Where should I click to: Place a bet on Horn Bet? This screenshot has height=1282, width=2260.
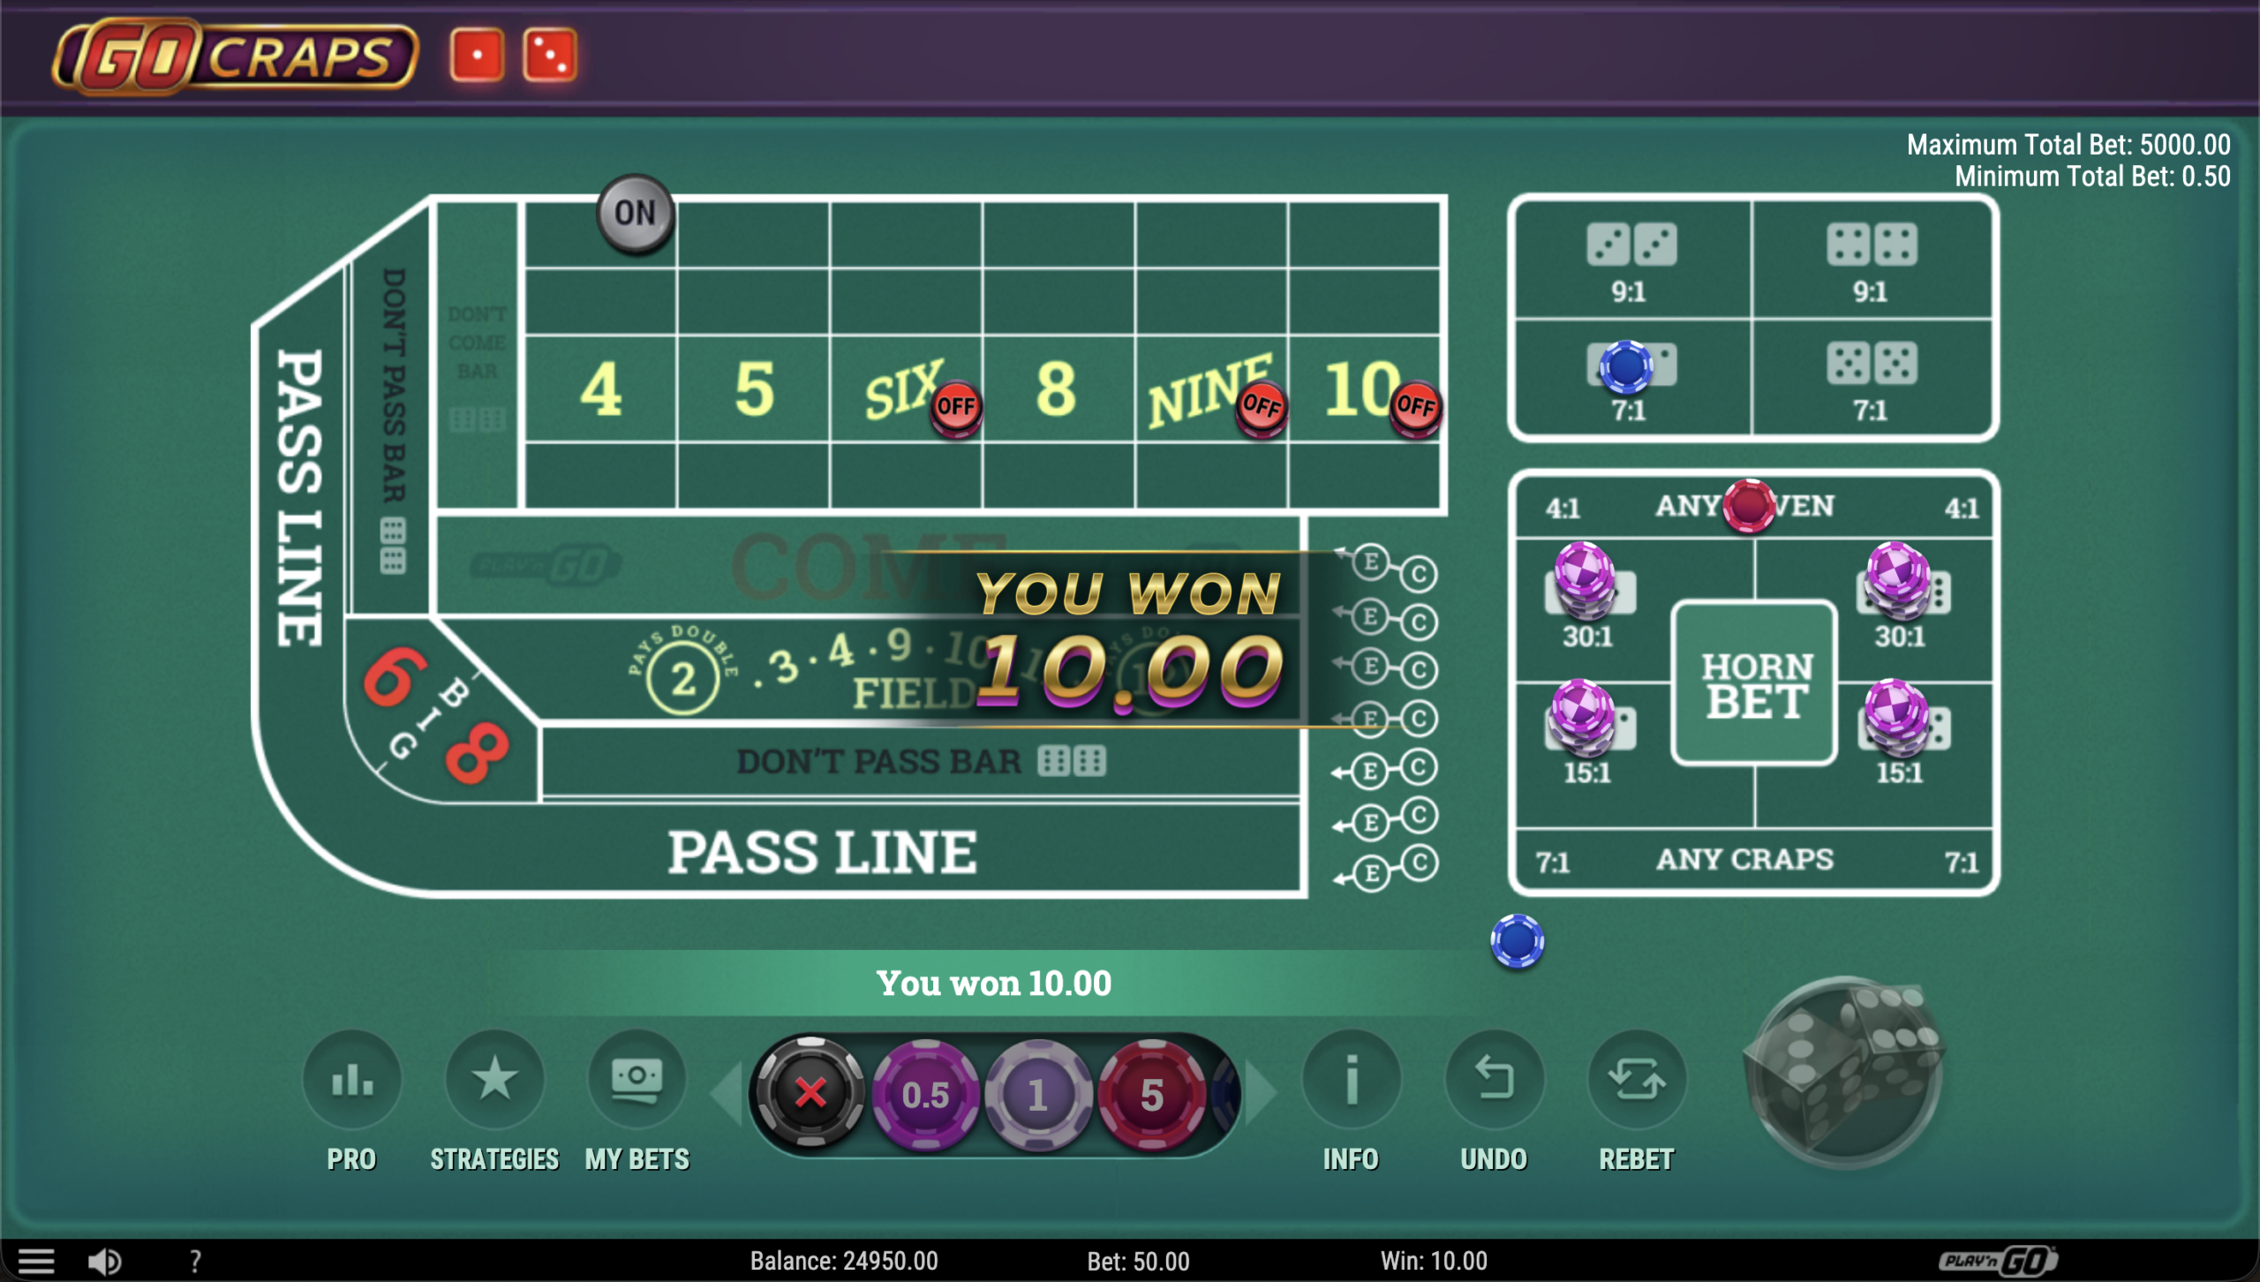tap(1754, 682)
